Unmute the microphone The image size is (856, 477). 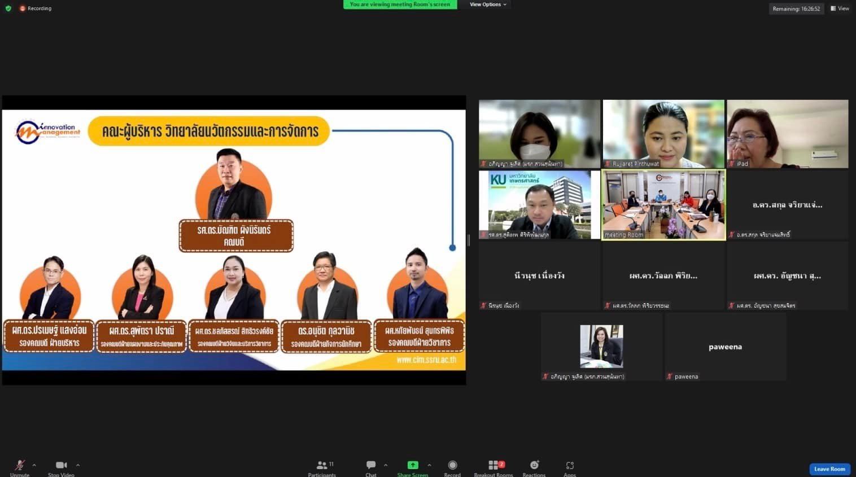(20, 466)
